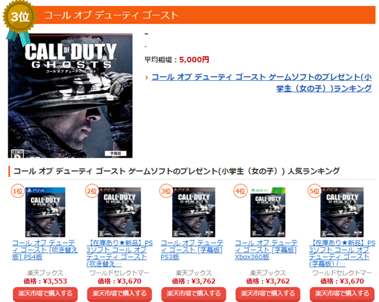379x302 pixels.
Task: Click the 4位 rank circle badge
Action: click(240, 191)
